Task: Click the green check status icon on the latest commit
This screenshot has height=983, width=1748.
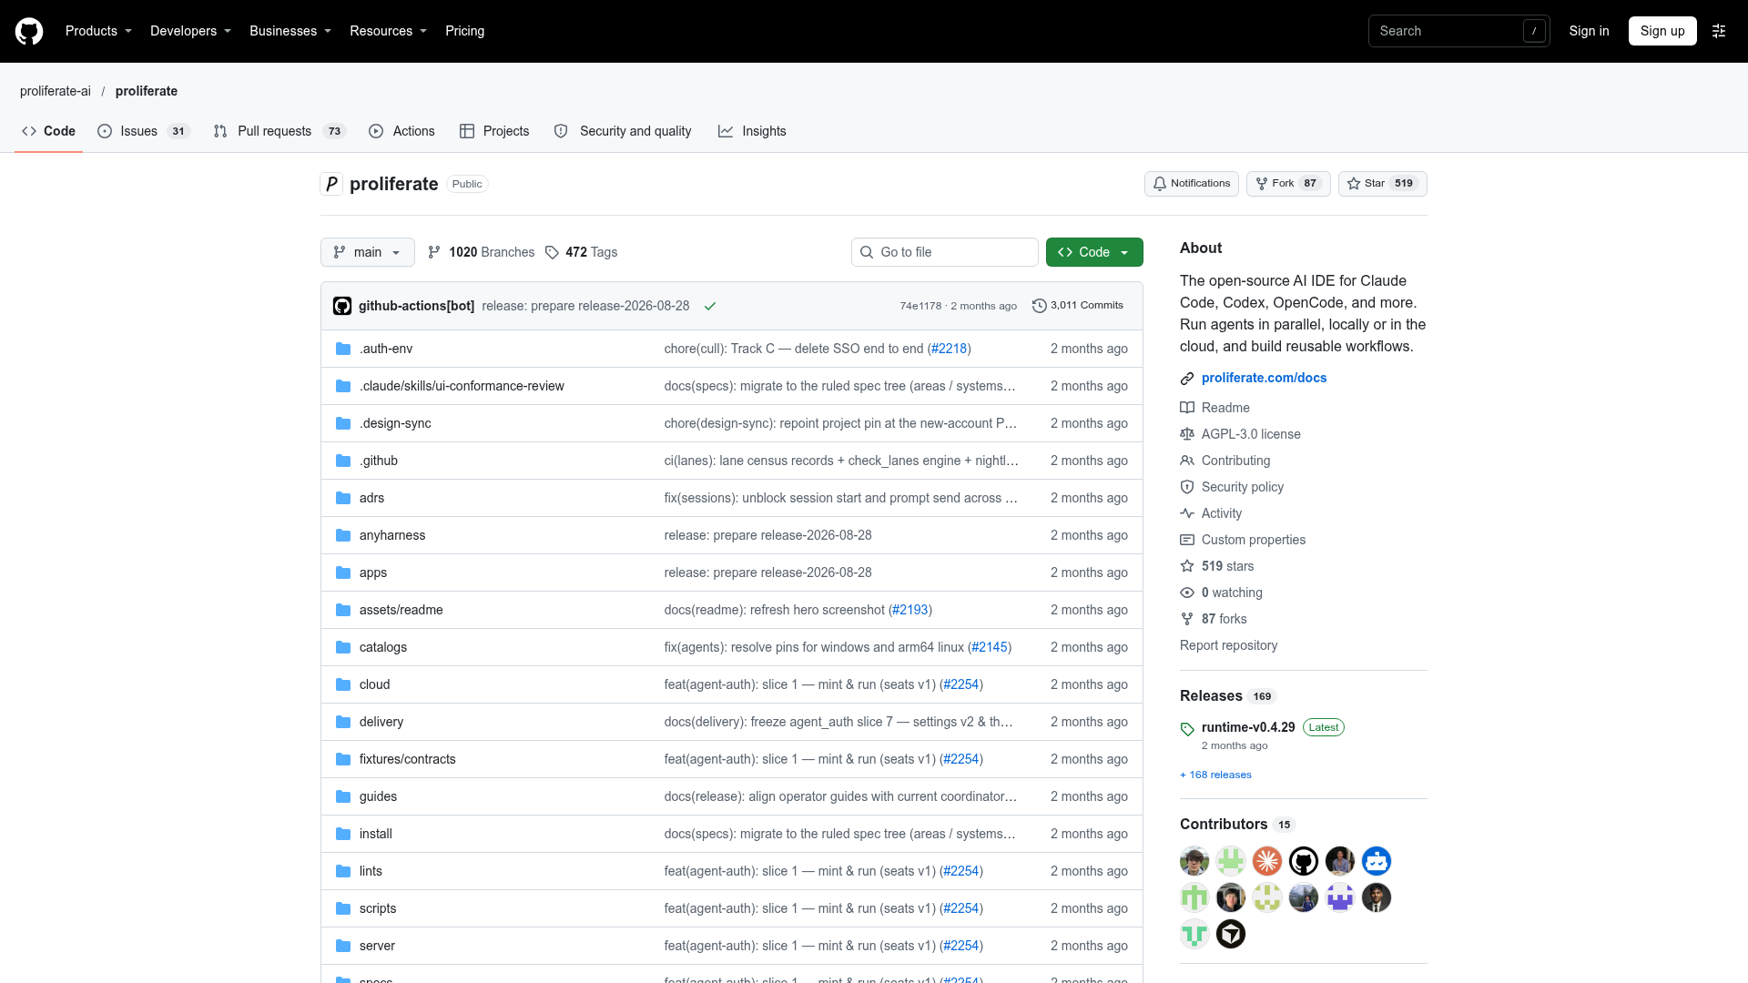Action: (710, 307)
